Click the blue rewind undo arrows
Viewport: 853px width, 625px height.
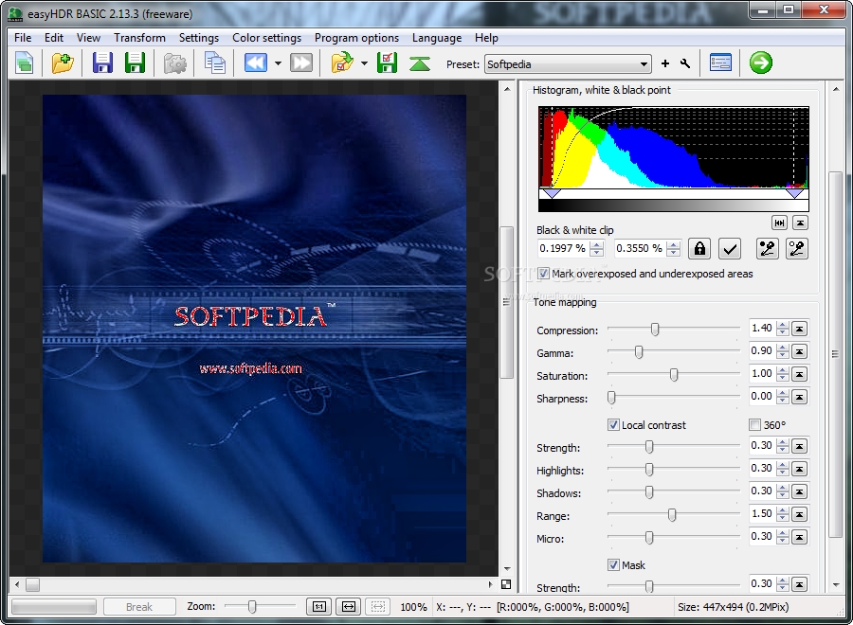point(256,63)
